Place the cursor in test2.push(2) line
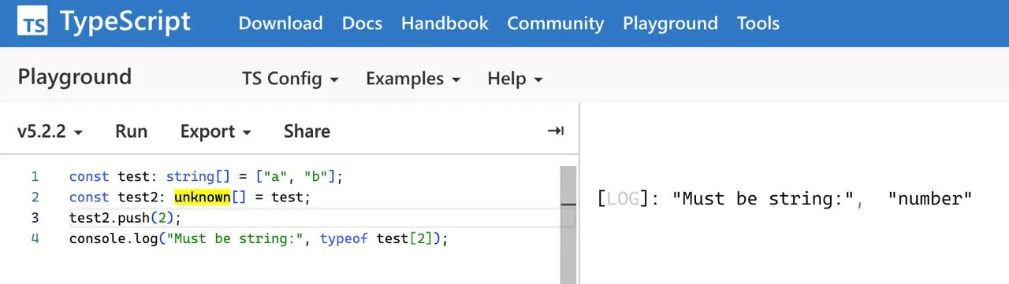Image resolution: width=1009 pixels, height=284 pixels. click(x=125, y=217)
